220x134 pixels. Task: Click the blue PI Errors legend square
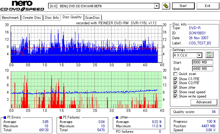(5, 118)
